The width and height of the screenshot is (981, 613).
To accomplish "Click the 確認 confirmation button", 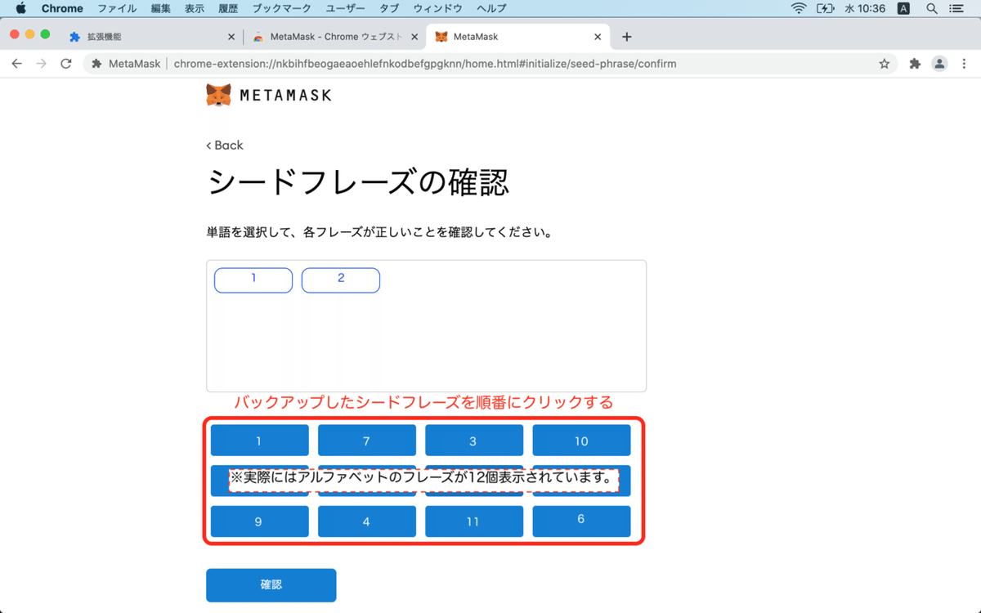I will click(271, 585).
